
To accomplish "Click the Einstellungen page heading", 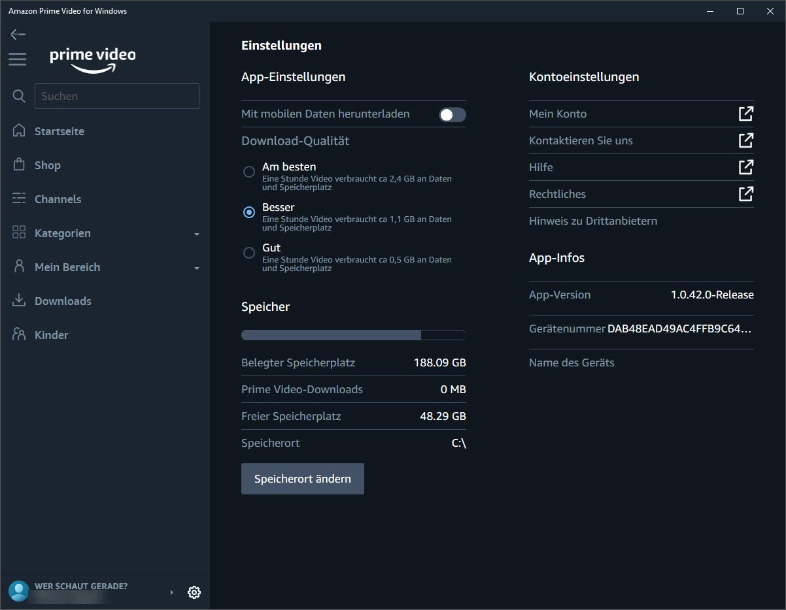I will (281, 45).
